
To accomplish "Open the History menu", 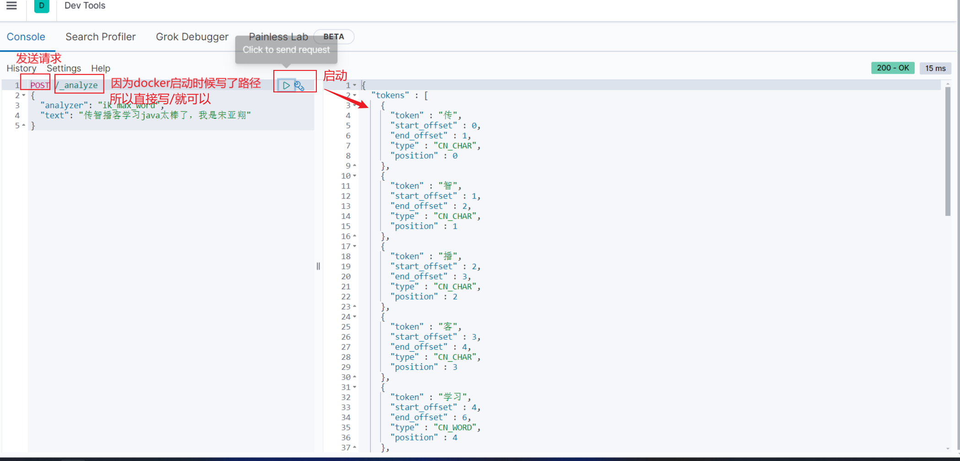I will click(x=22, y=69).
